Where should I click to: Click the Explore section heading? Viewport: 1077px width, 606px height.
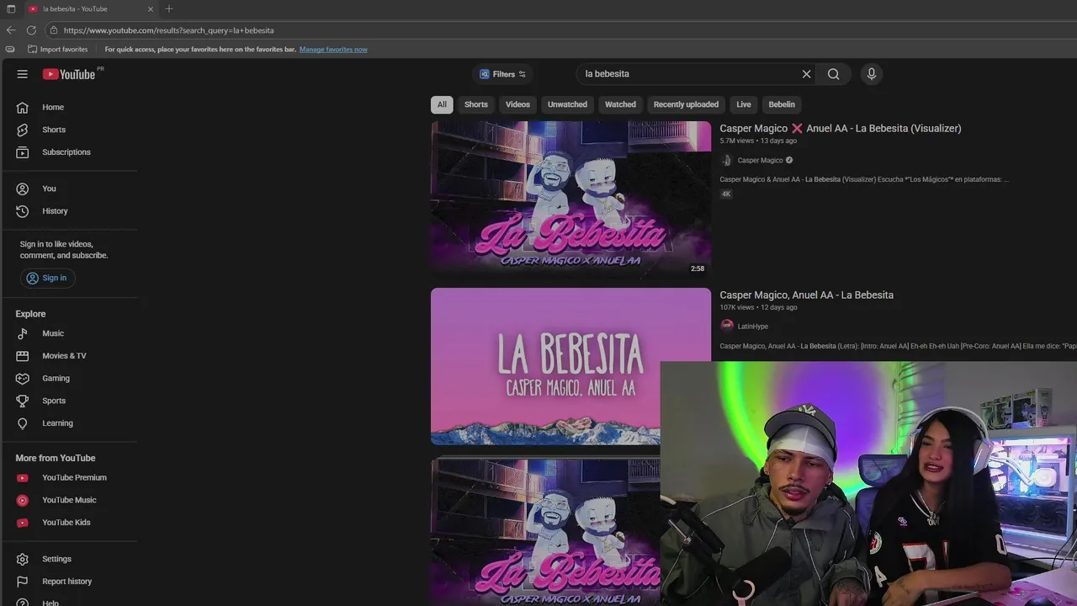click(x=30, y=314)
